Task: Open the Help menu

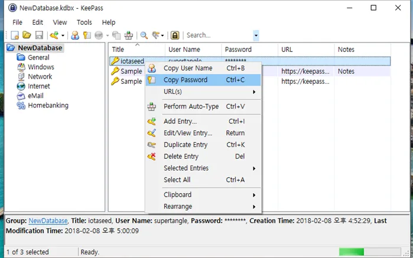Action: coord(109,22)
